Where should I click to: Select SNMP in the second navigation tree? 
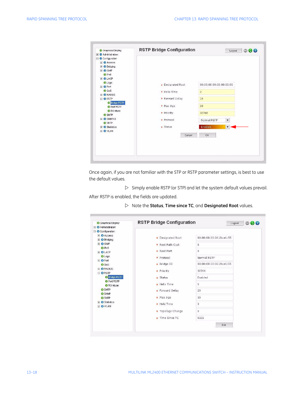tap(107, 294)
